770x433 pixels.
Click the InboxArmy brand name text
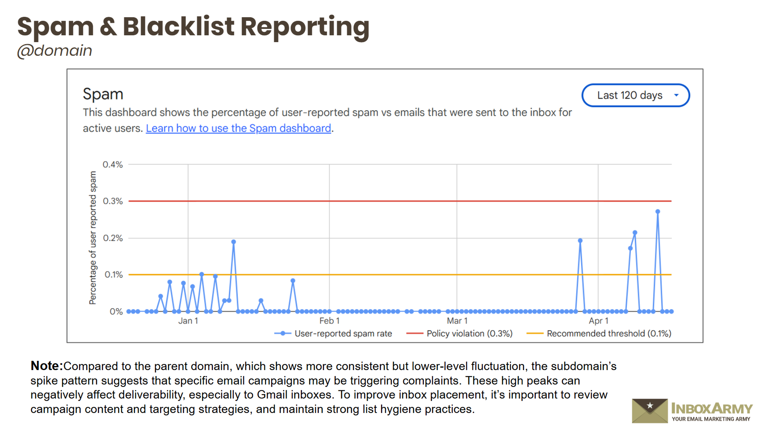tap(711, 409)
